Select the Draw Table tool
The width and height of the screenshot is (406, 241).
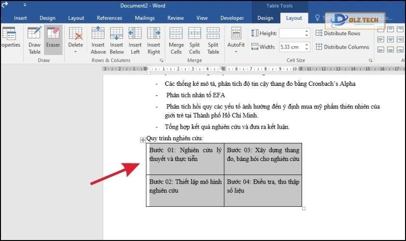[x=34, y=40]
